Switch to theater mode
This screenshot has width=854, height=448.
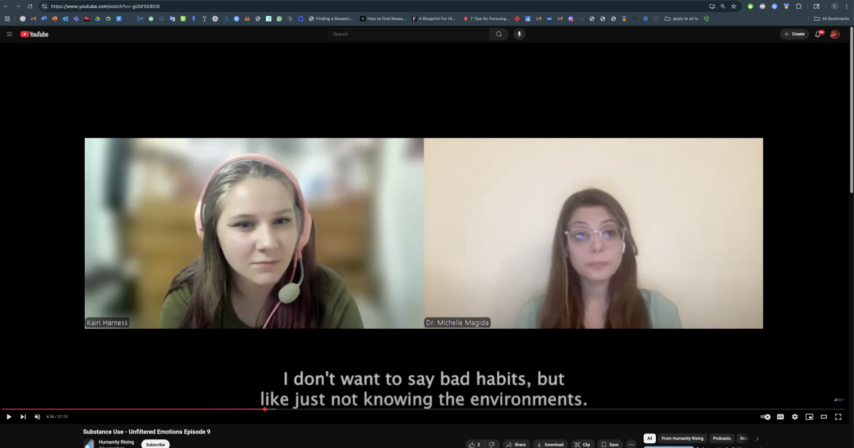[824, 417]
